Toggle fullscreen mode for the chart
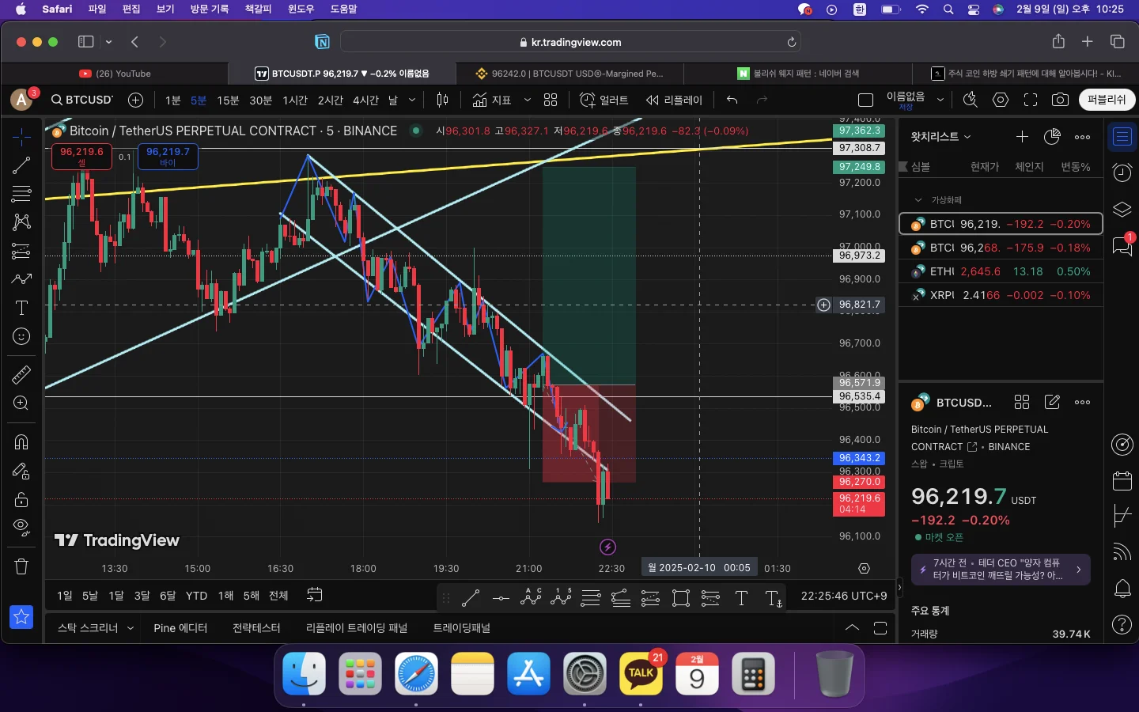 click(1031, 100)
